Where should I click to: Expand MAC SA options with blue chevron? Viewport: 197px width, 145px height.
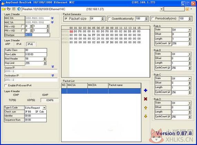pos(53,22)
